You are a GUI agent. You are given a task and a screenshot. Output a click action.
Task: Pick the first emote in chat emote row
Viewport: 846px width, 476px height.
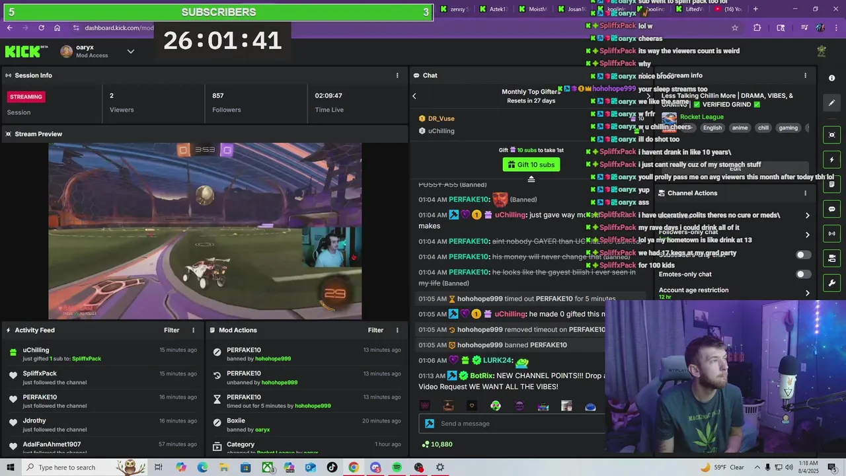(x=425, y=406)
